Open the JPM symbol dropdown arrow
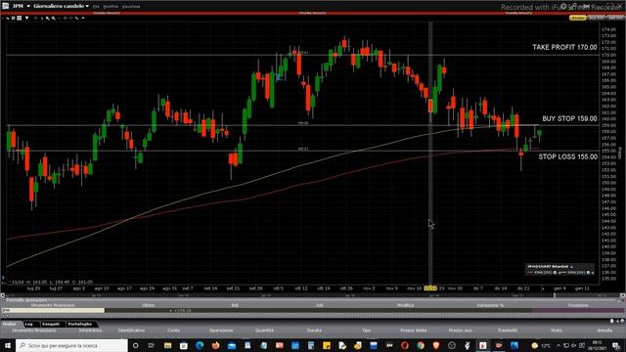 click(28, 7)
